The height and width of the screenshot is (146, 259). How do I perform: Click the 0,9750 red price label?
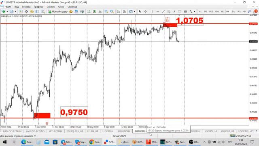tap(74, 112)
